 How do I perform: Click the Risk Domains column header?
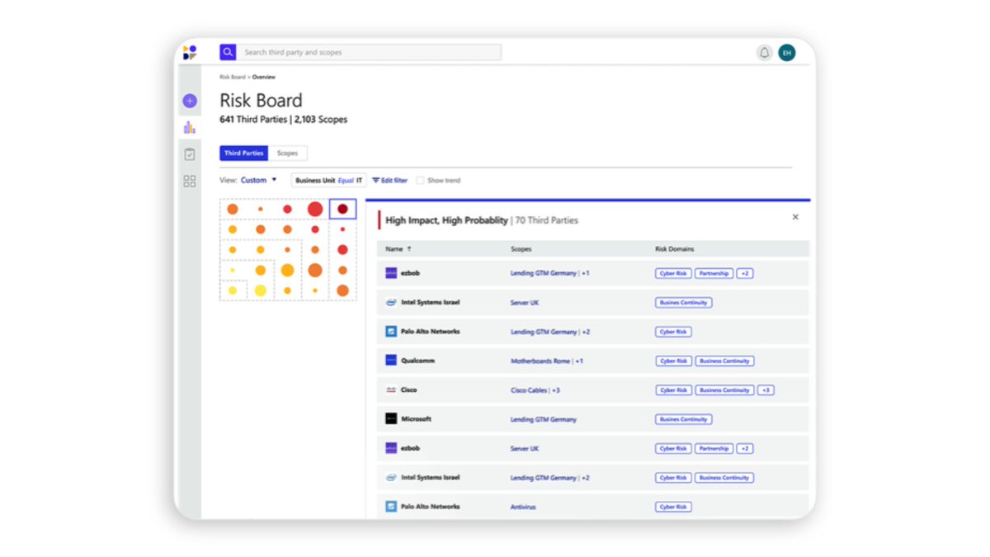tap(675, 248)
